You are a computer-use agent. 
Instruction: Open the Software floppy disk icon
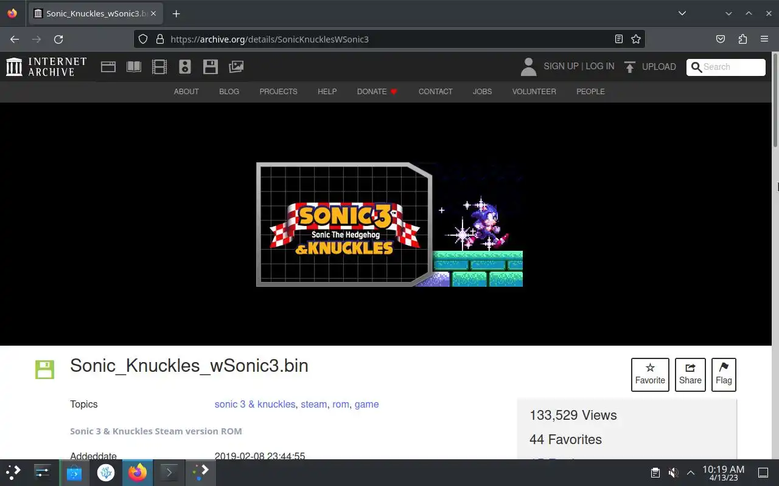[211, 67]
